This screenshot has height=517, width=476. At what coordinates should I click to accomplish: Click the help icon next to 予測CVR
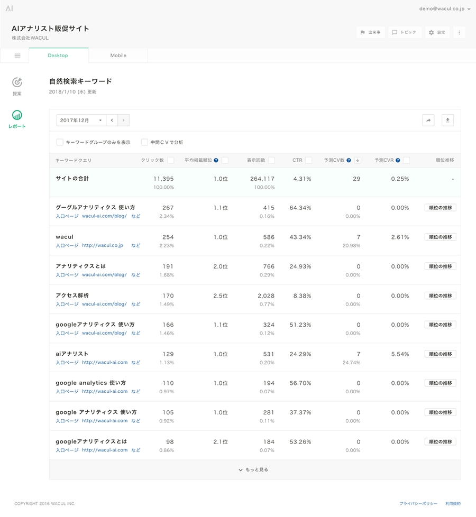point(398,160)
